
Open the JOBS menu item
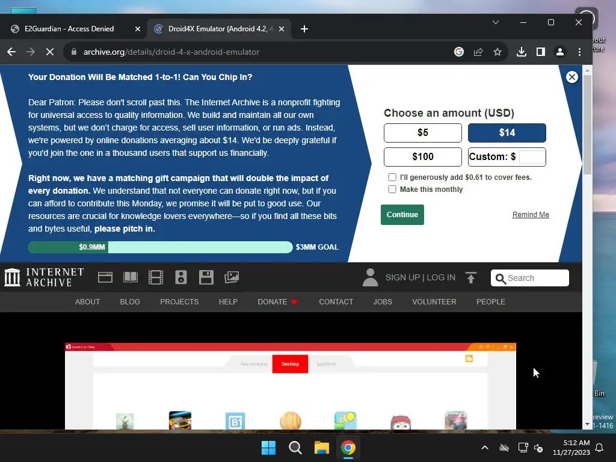tap(383, 302)
